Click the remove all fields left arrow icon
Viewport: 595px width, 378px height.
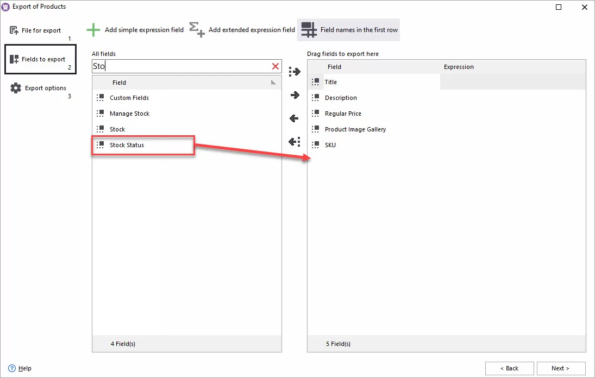295,142
